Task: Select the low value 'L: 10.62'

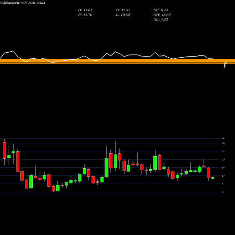Action: [x=123, y=15]
